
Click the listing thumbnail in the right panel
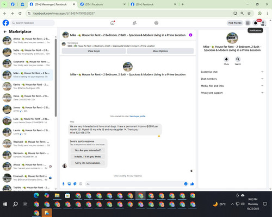point(232,38)
